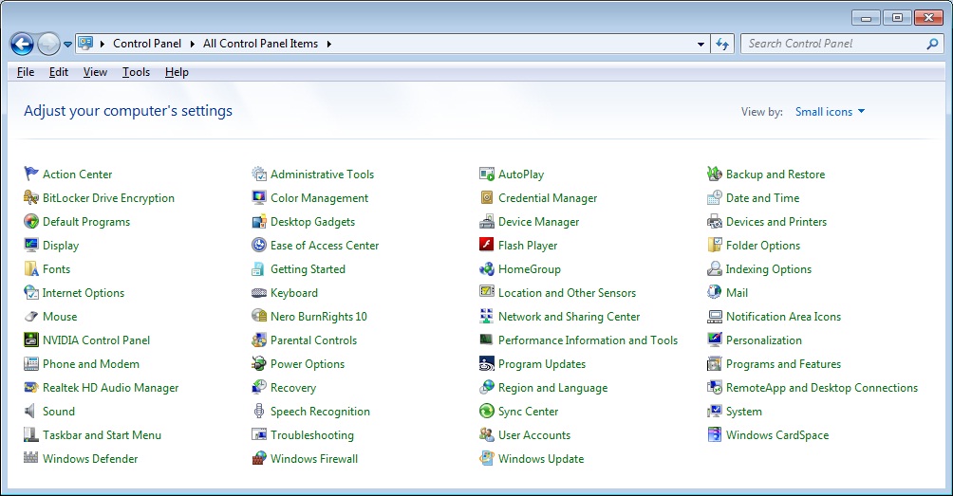The width and height of the screenshot is (953, 496).
Task: Open the Troubleshooting link
Action: pyautogui.click(x=311, y=434)
